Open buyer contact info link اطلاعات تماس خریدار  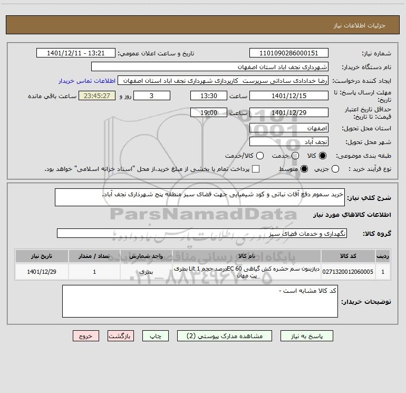pyautogui.click(x=87, y=81)
